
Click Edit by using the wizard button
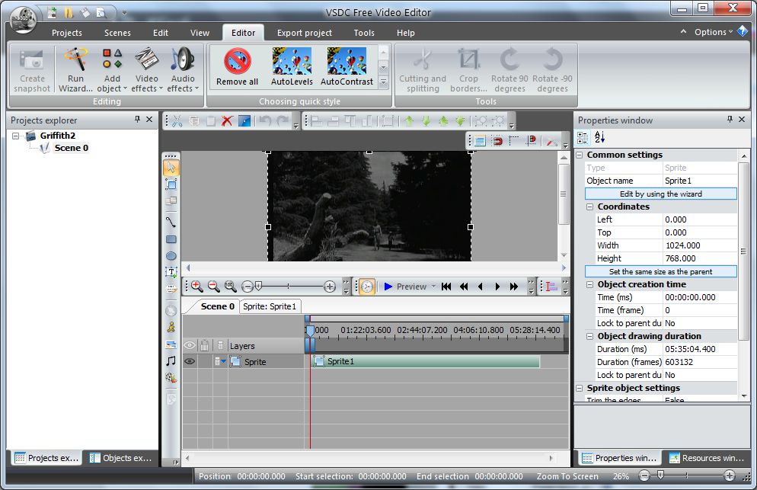tap(660, 194)
